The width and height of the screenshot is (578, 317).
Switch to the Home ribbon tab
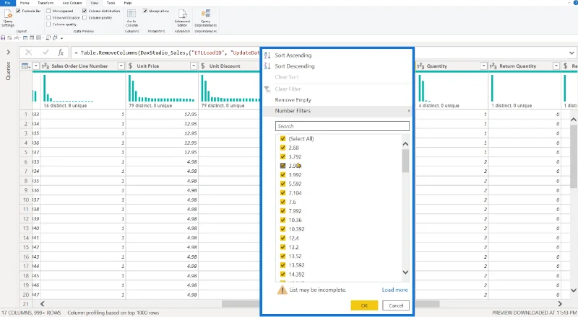[25, 3]
